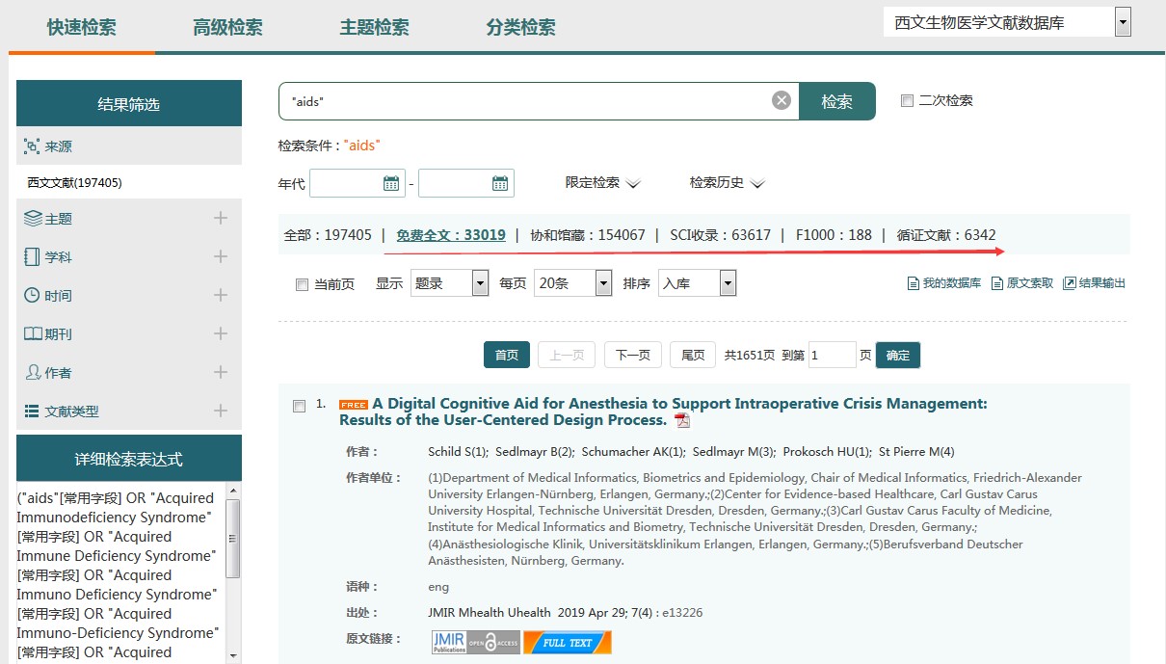Tick the 当前页 checkbox
This screenshot has width=1166, height=664.
click(x=302, y=284)
